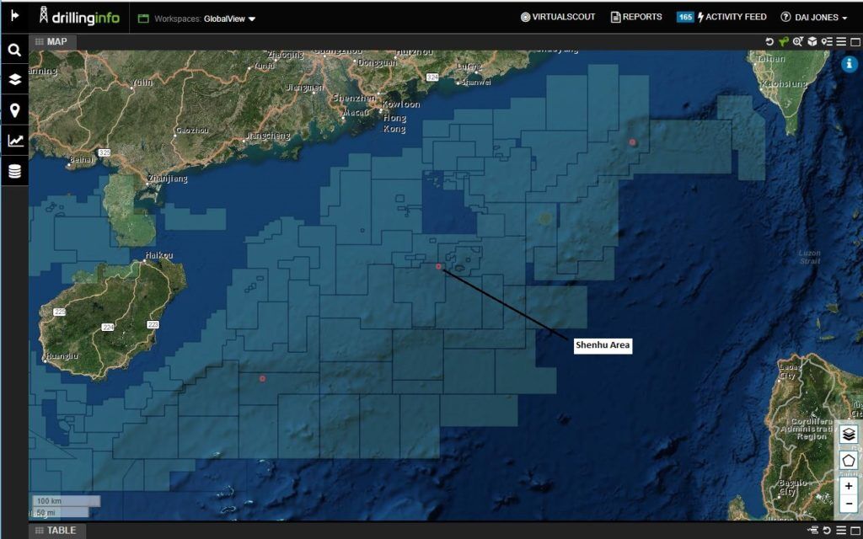Reset the map view with the undo arrow
This screenshot has width=863, height=539.
(769, 42)
